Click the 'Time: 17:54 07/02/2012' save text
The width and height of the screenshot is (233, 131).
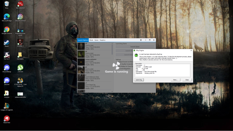(x=93, y=47)
